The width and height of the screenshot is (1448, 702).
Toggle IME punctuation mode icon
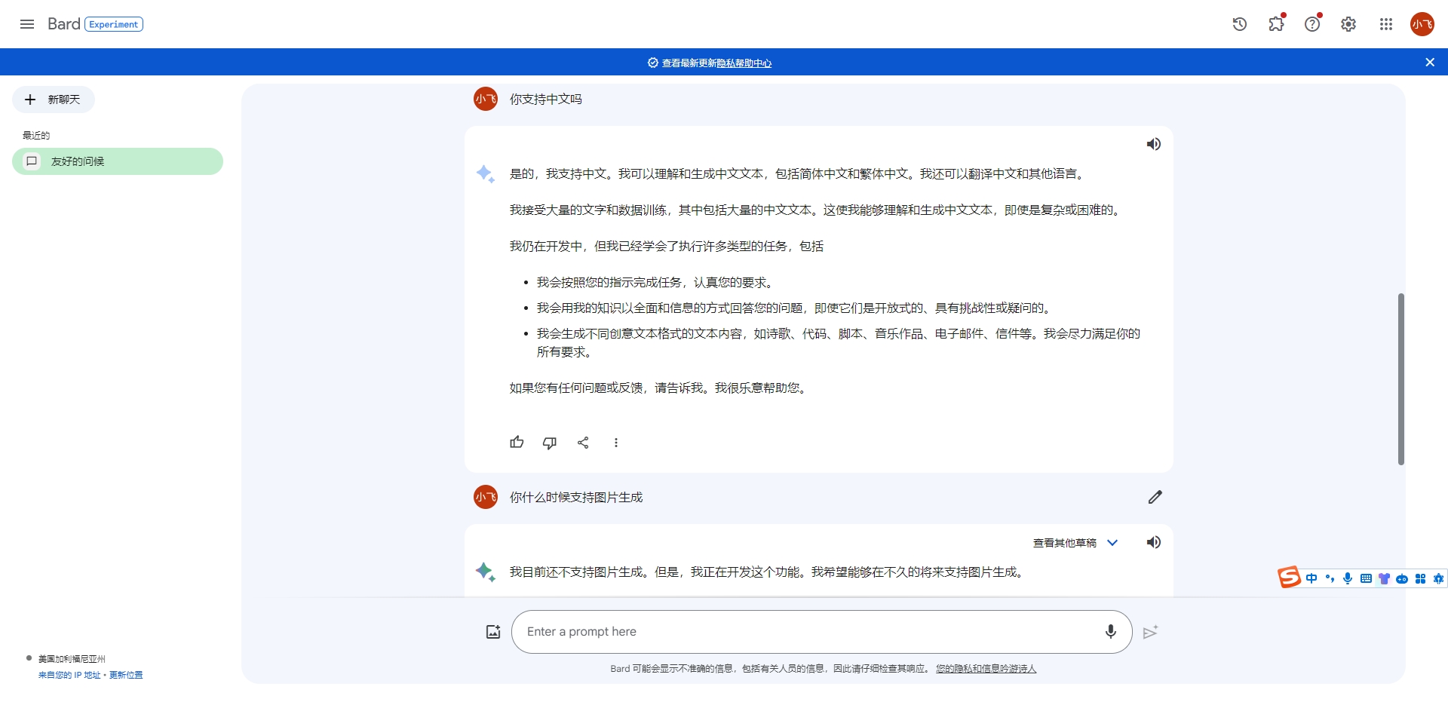(1330, 578)
